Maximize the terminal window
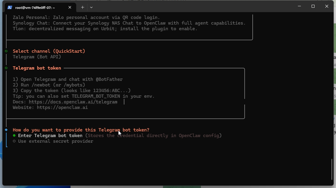Screen dimensions: 336x188 [313, 6]
